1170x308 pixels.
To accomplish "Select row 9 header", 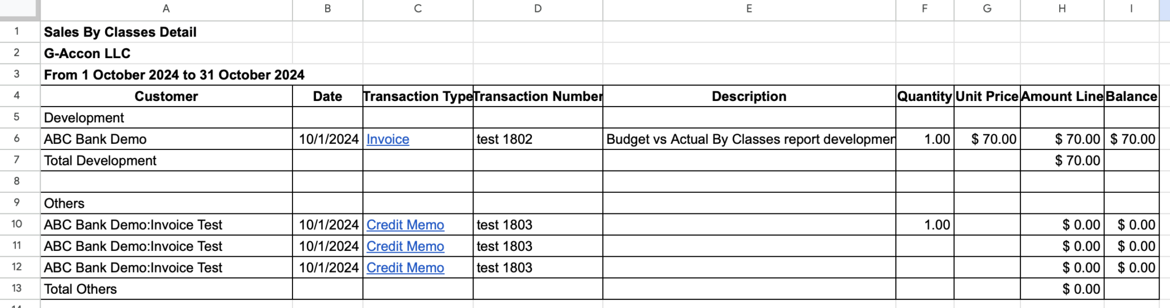I will (17, 202).
